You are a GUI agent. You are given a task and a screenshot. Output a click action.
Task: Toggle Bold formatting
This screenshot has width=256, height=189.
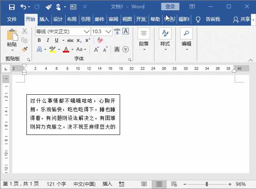pos(39,40)
